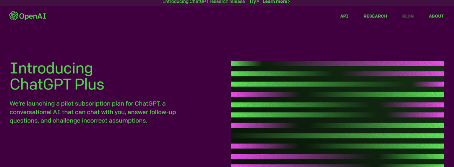This screenshot has height=167, width=454.
Task: Click the OpenAI knot logo icon
Action: click(x=14, y=16)
